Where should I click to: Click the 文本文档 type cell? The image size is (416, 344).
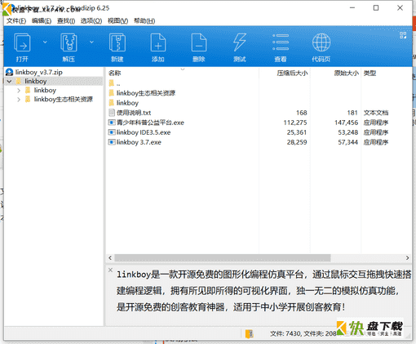pos(376,113)
